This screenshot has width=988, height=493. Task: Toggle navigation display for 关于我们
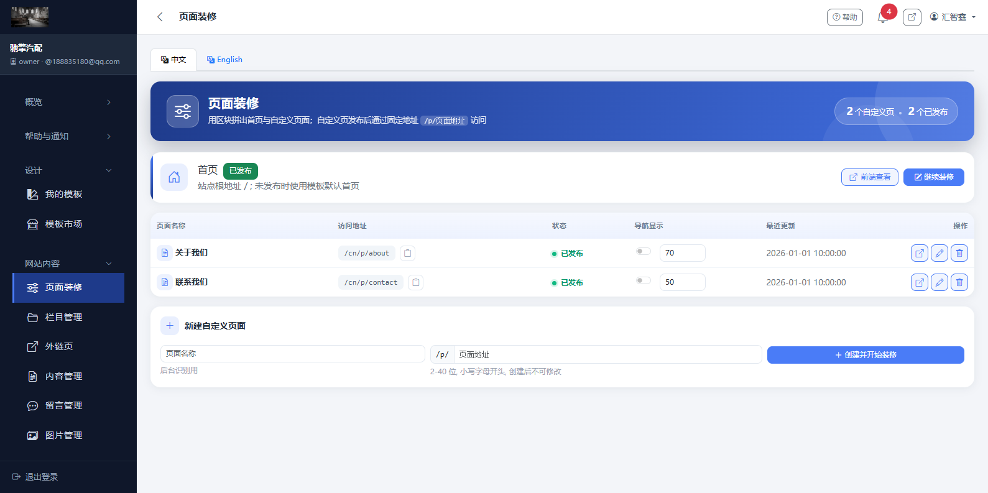click(643, 251)
